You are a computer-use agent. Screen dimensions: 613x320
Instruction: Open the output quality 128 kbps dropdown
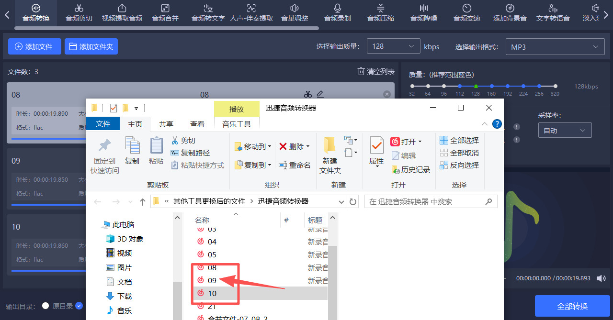[393, 46]
